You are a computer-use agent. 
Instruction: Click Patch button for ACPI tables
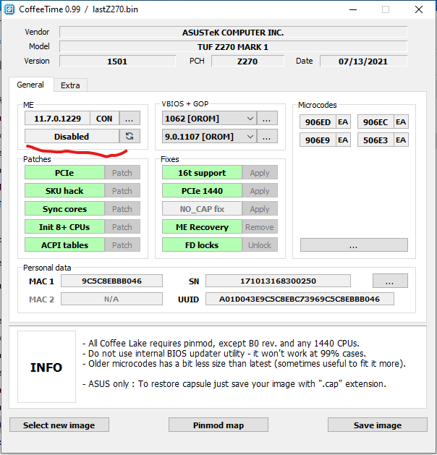[122, 245]
